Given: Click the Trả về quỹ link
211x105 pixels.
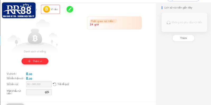Looking at the screenshot, I should coord(63,84).
